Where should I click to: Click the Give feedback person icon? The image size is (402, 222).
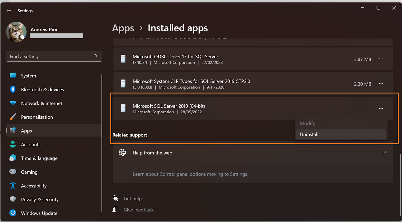115,209
